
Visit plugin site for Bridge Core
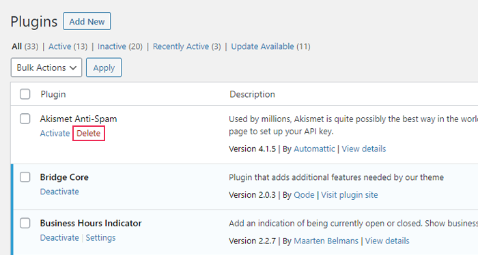click(350, 195)
